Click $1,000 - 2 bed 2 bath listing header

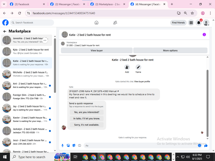pos(83,46)
